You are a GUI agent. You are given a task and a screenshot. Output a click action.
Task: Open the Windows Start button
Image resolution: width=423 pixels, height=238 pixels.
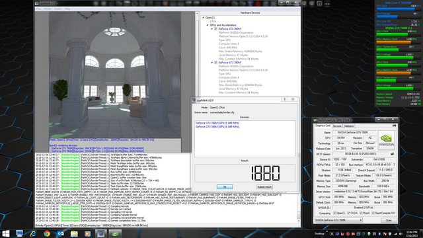(6, 233)
